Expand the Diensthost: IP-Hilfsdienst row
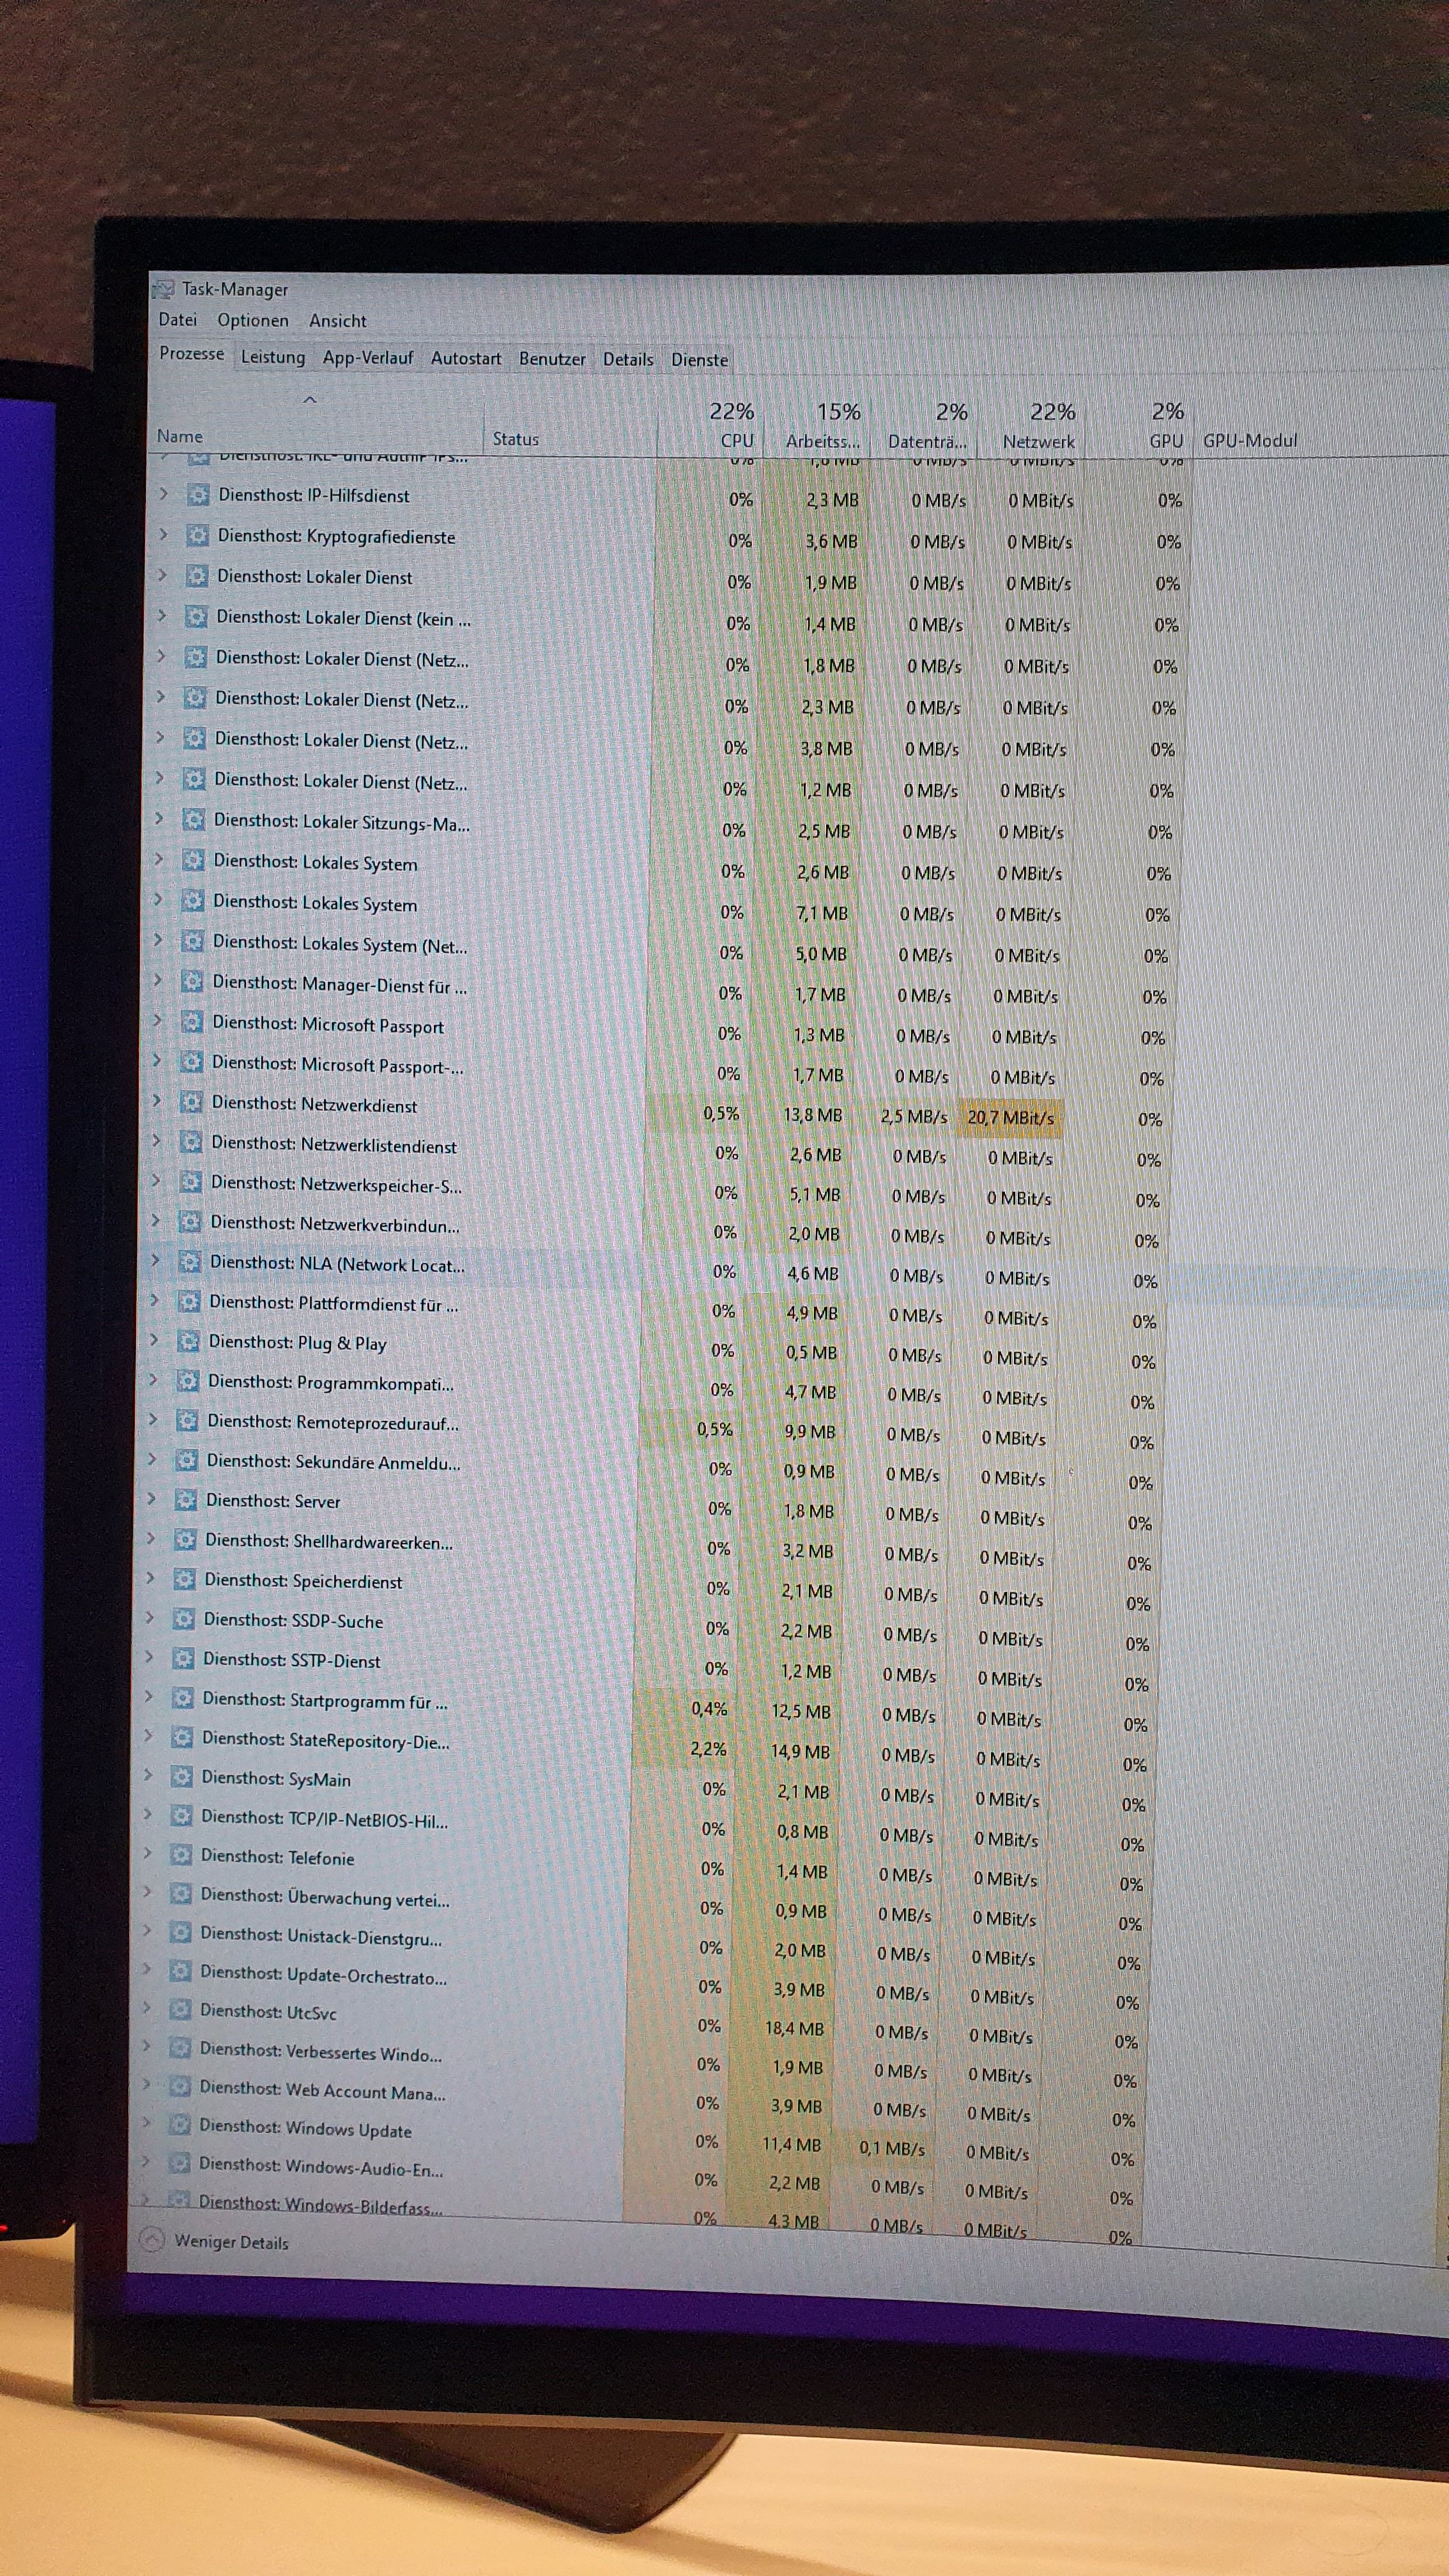Viewport: 1449px width, 2576px height. tap(164, 494)
